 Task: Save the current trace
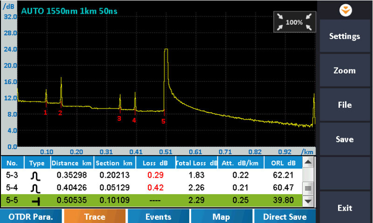coord(345,139)
